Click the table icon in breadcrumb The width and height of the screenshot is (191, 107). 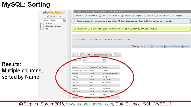pyautogui.click(x=115, y=12)
